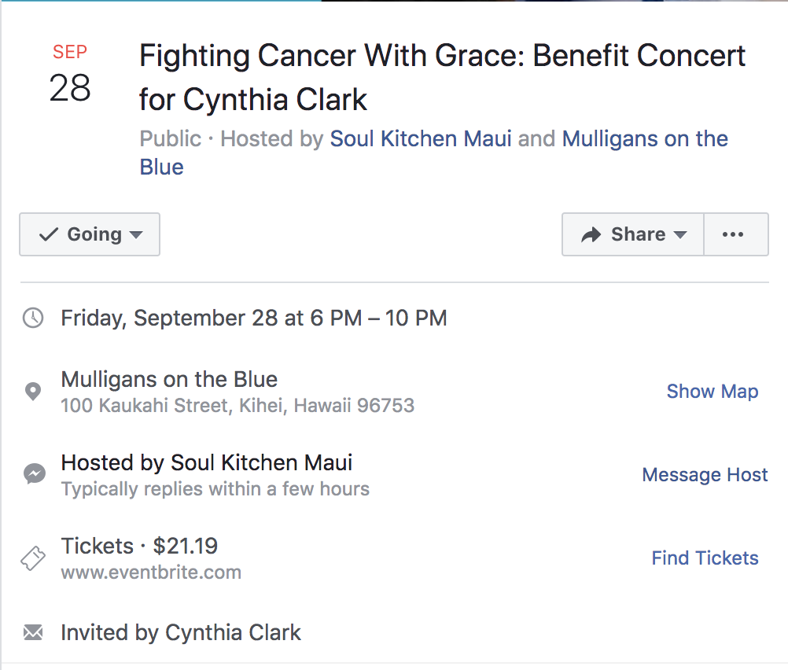Click the event title Fighting Cancer With Grace
The height and width of the screenshot is (670, 788).
pyautogui.click(x=442, y=77)
